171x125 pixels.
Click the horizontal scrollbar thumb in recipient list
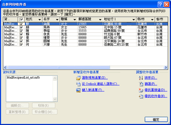click(x=58, y=68)
